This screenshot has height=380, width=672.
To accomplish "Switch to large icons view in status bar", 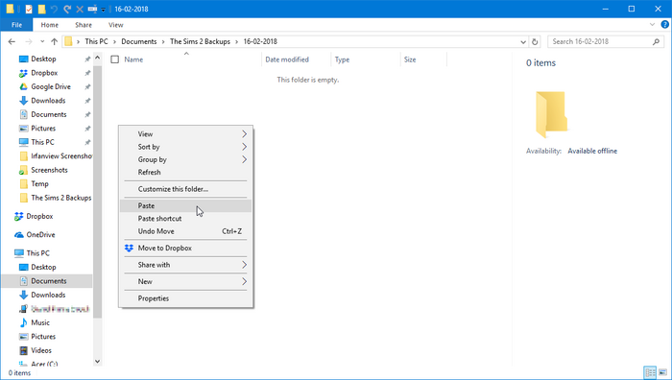I will pyautogui.click(x=663, y=372).
